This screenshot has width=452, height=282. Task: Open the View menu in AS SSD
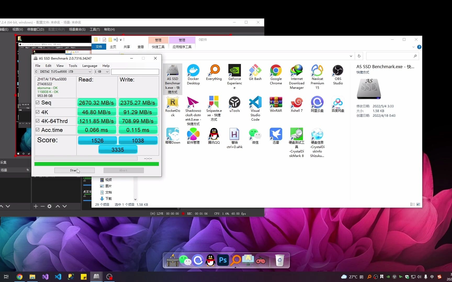click(60, 66)
